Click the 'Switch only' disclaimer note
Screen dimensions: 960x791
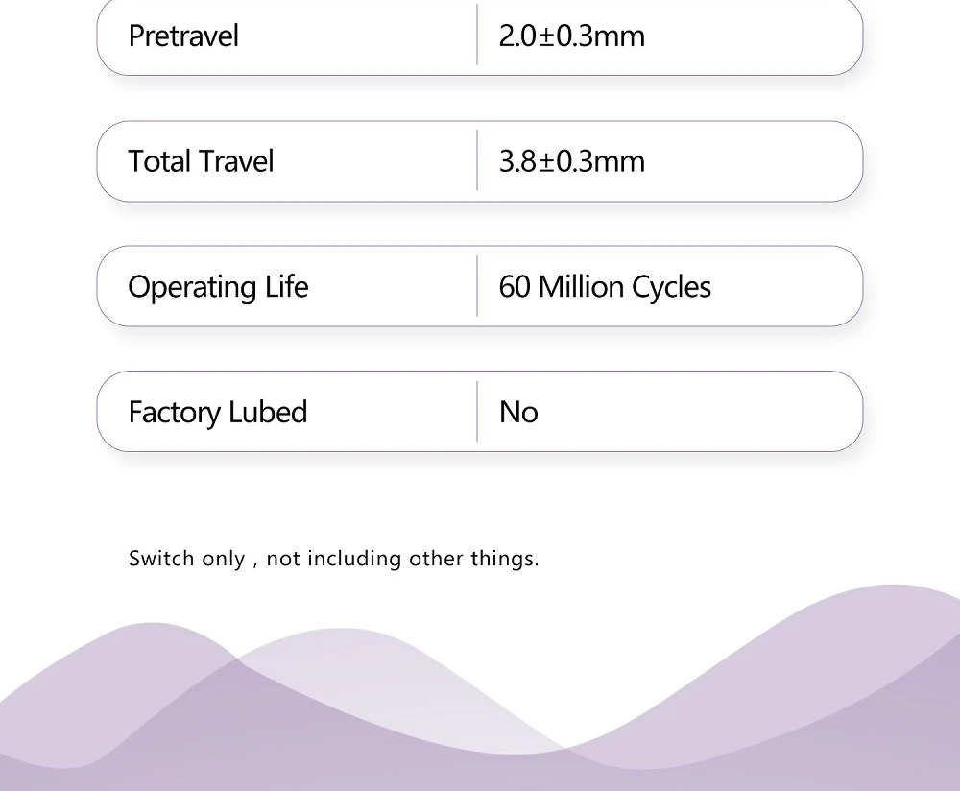click(333, 559)
